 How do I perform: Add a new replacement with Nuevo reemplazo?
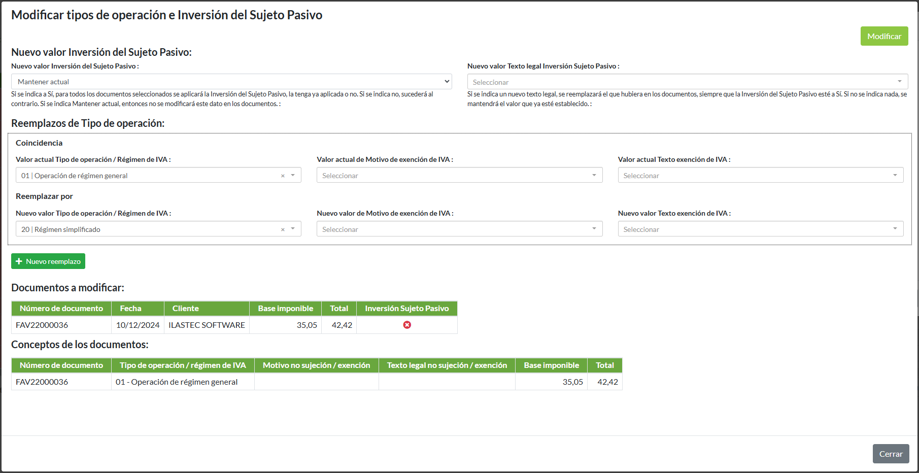(x=48, y=261)
